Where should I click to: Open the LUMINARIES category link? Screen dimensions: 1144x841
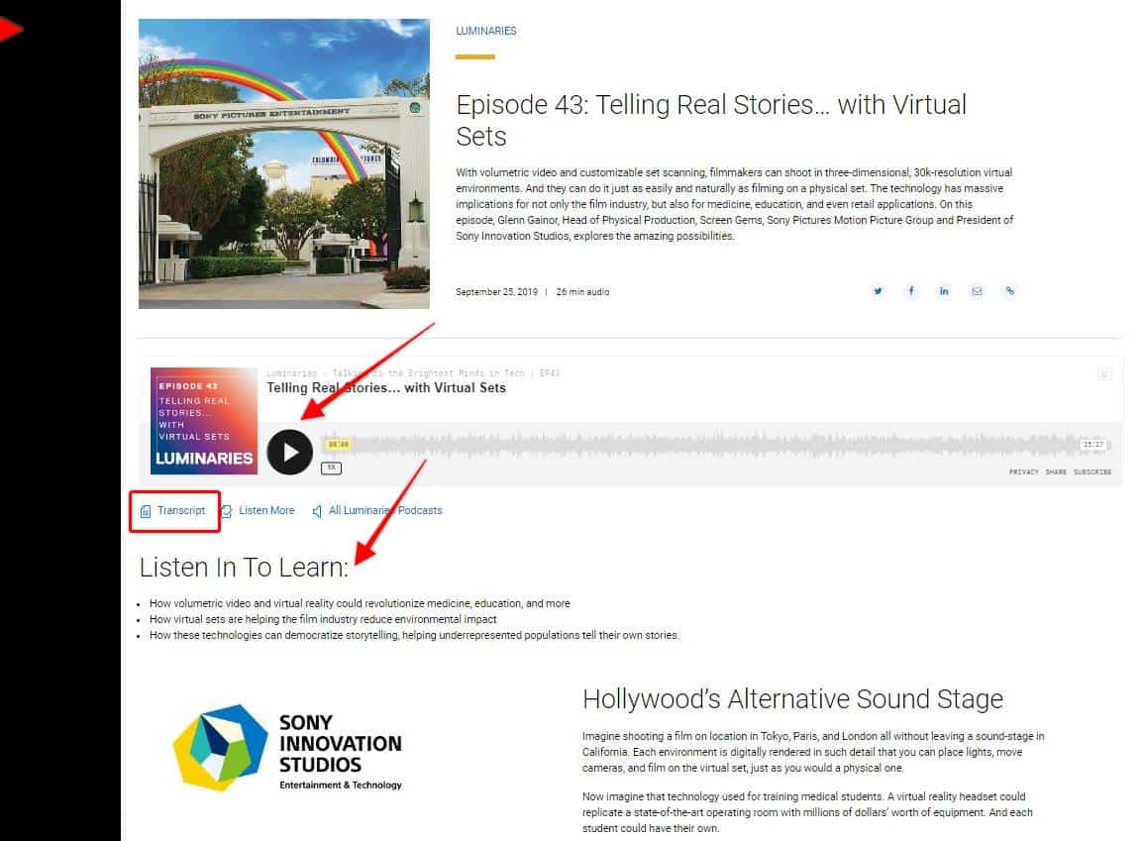pos(486,31)
